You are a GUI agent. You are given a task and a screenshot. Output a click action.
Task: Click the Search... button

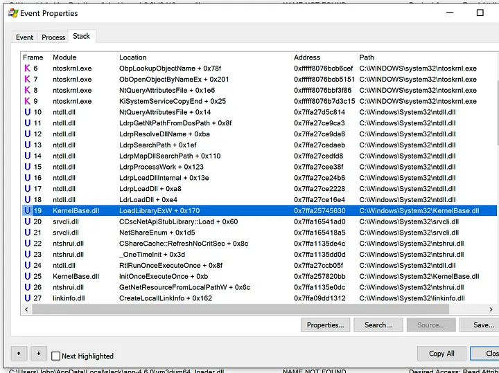click(378, 325)
